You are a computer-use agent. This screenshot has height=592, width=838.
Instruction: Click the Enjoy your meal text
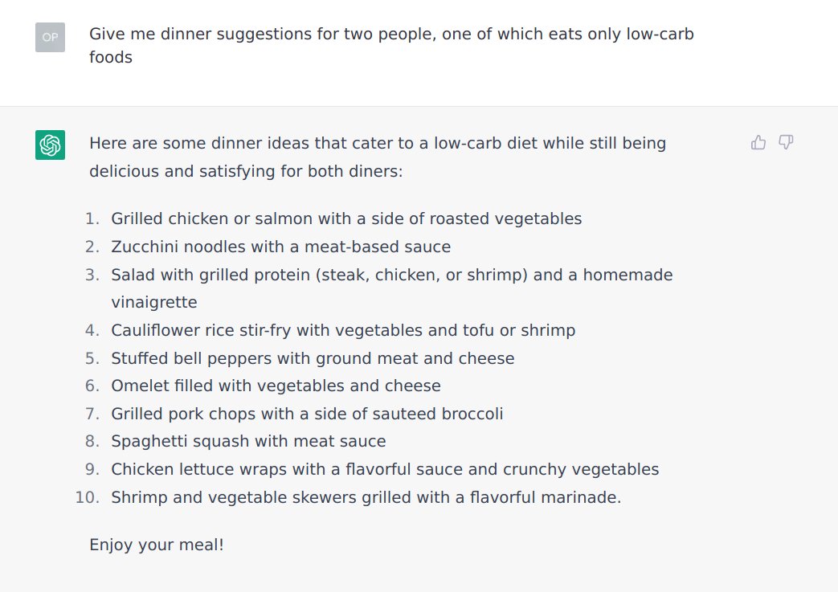(157, 545)
